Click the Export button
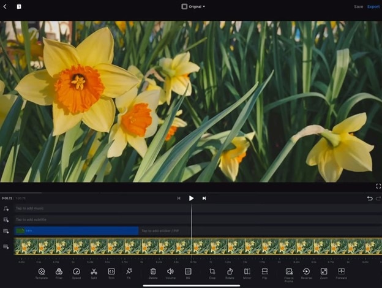Viewport: 382px width, 288px height. click(x=373, y=7)
